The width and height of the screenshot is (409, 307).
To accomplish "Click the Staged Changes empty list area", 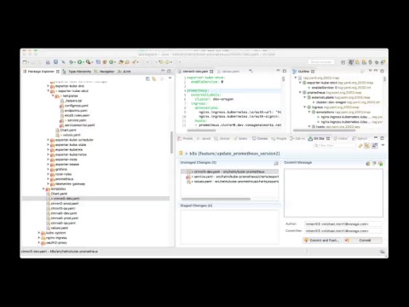I will click(x=230, y=227).
